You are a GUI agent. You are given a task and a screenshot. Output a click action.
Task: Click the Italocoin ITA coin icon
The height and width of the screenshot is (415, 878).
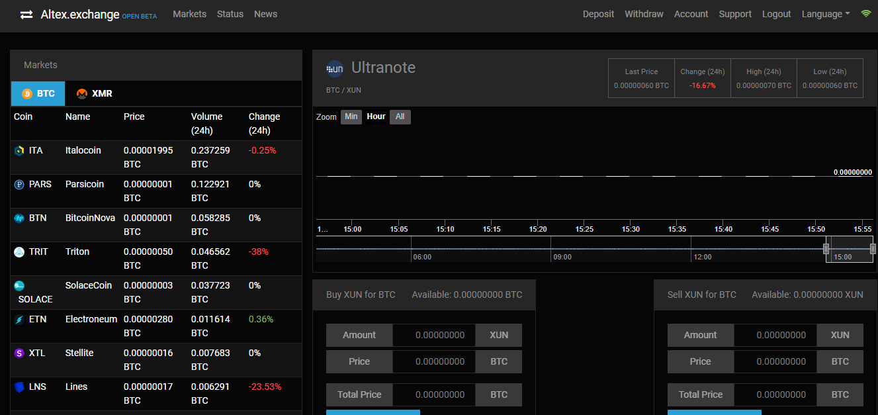click(19, 151)
